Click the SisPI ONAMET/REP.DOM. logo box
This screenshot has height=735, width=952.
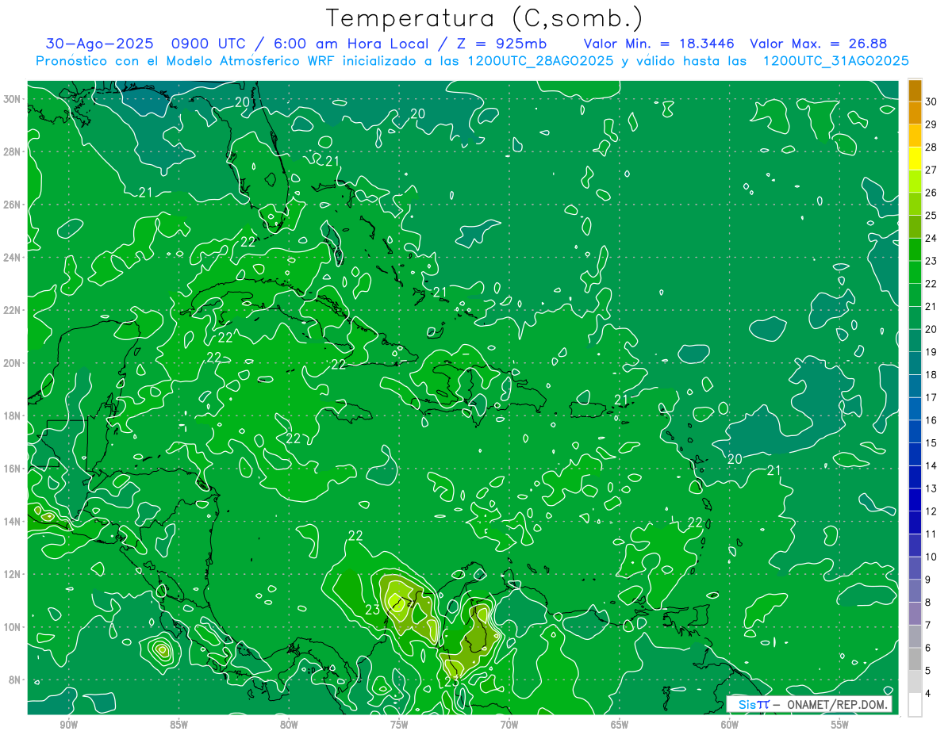pyautogui.click(x=809, y=704)
